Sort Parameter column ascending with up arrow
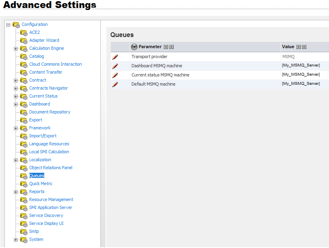Viewport: 329px width, 248px height. coord(166,47)
